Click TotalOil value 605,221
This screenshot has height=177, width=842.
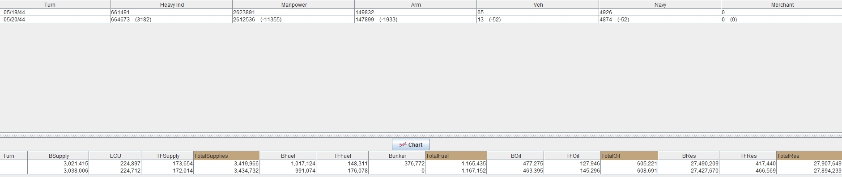click(647, 164)
